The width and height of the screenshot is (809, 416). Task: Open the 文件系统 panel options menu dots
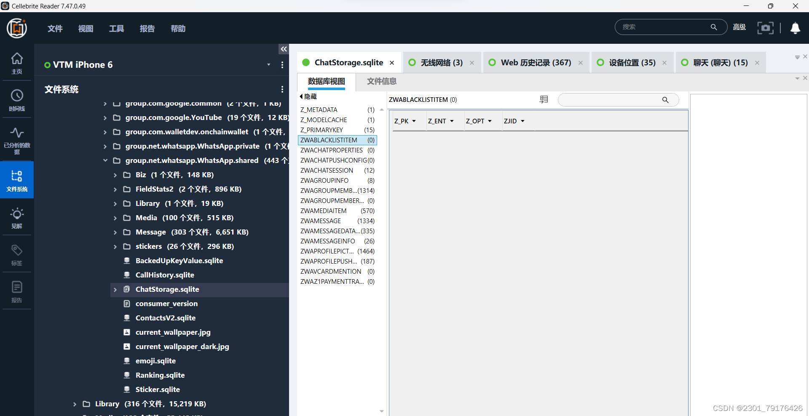282,89
